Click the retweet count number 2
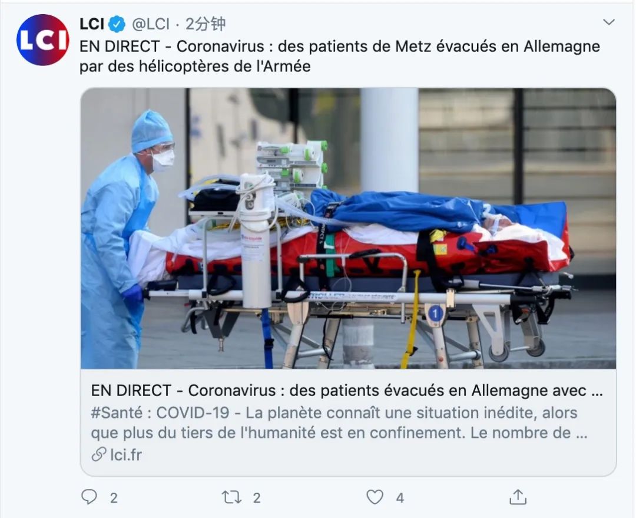This screenshot has width=636, height=518. coord(256,498)
